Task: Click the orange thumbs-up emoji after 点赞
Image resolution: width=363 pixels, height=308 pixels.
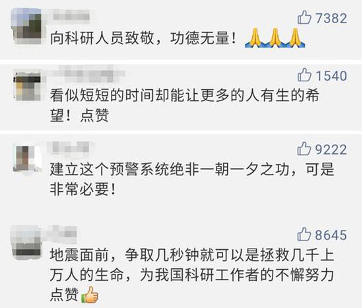Action: click(90, 295)
